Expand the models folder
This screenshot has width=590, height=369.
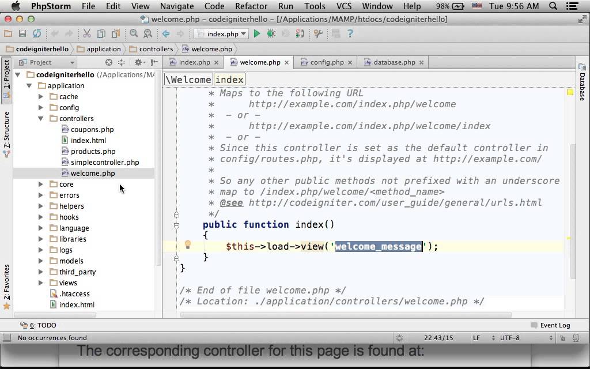(x=41, y=261)
